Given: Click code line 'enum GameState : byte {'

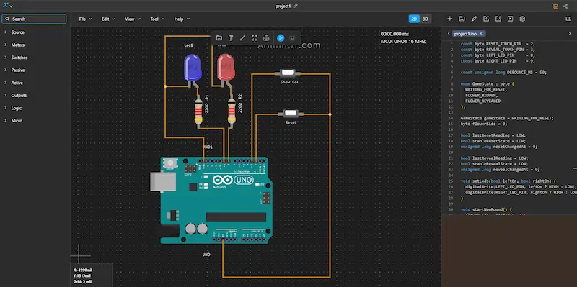Looking at the screenshot, I should tap(488, 83).
